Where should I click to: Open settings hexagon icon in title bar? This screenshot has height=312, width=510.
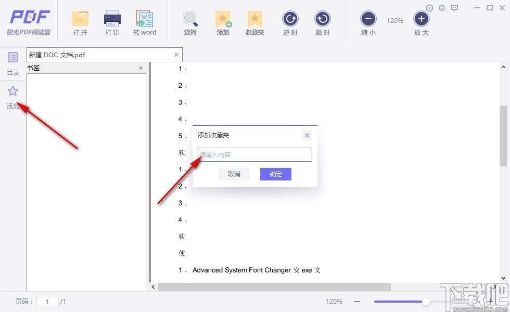point(429,8)
